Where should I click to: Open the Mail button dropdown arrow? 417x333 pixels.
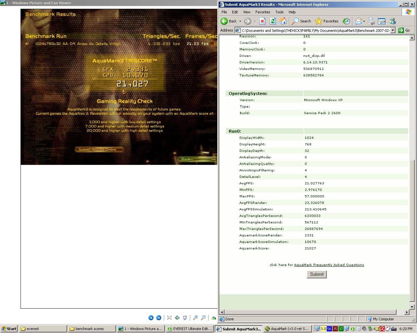tap(364, 21)
